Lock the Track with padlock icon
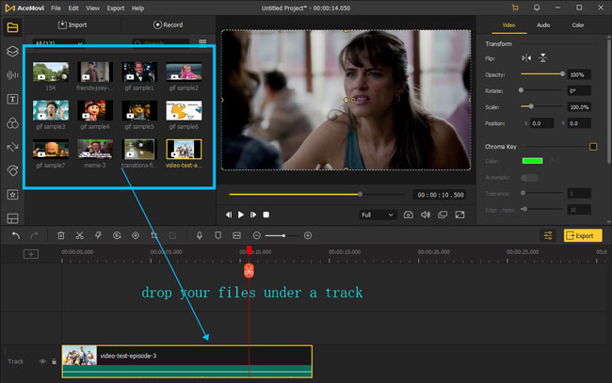 pos(55,361)
